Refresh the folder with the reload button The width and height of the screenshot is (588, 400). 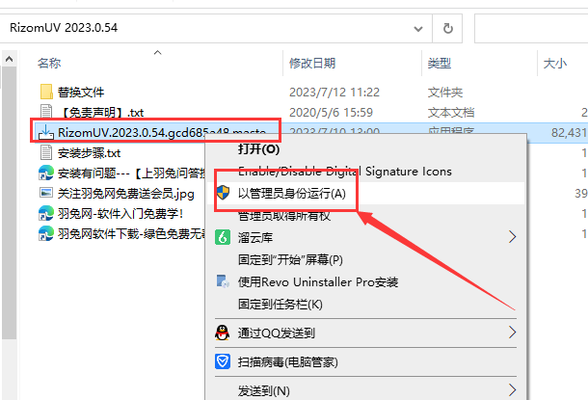tap(447, 29)
